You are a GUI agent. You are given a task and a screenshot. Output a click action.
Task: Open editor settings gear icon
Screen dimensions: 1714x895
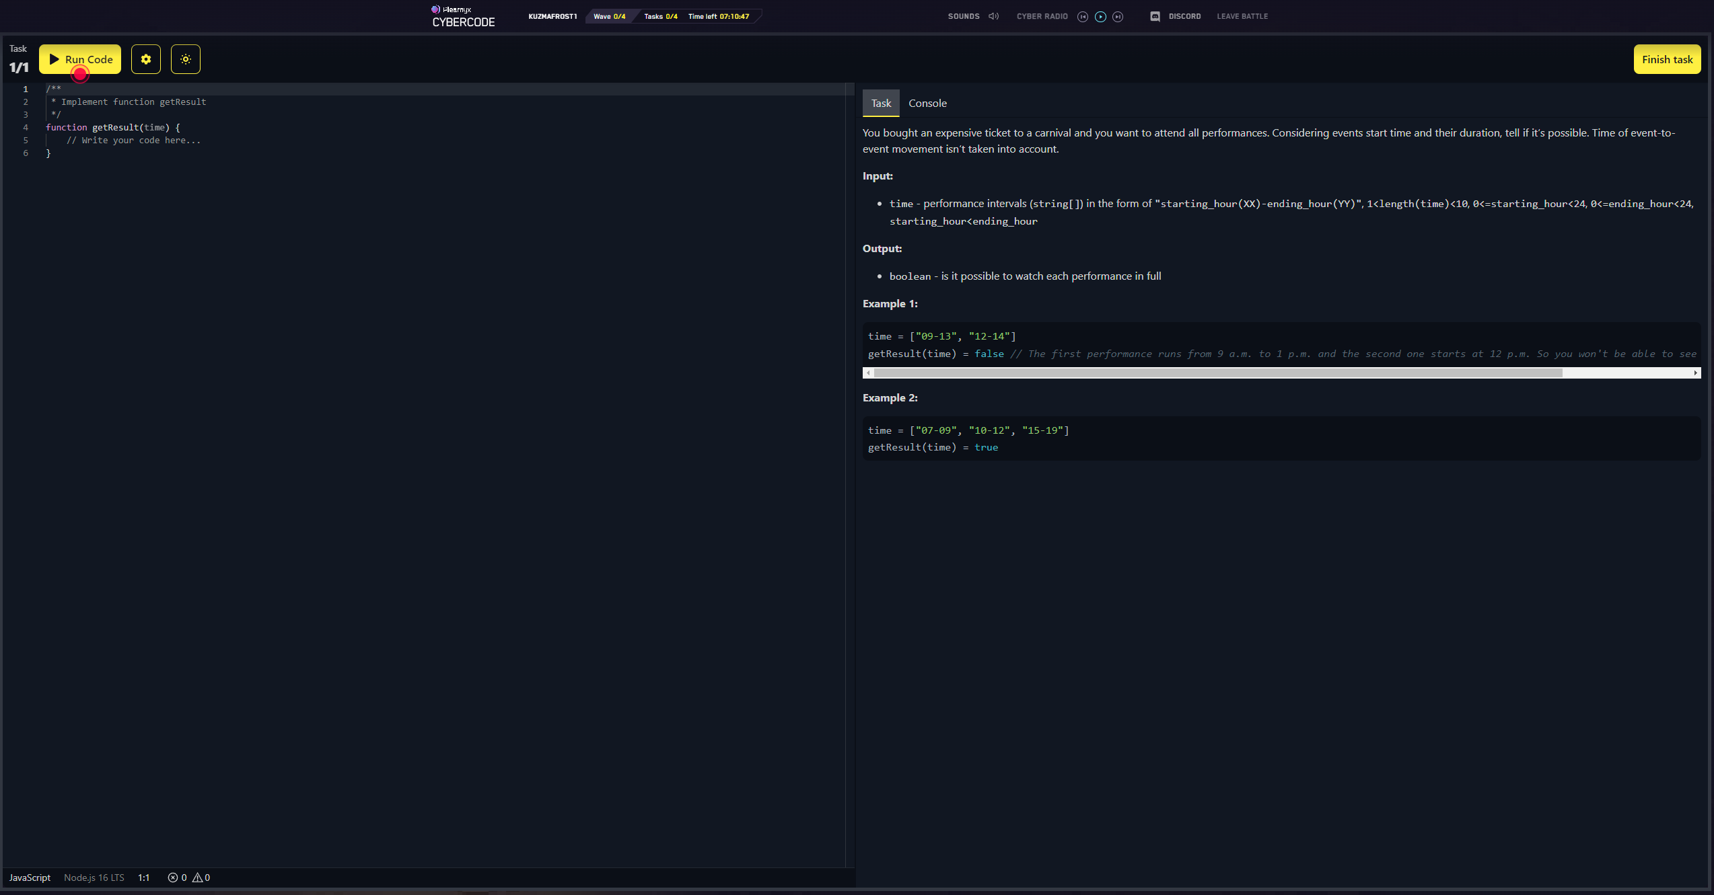click(x=146, y=59)
